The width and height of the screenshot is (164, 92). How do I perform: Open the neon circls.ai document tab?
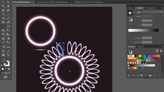(x=52, y=2)
